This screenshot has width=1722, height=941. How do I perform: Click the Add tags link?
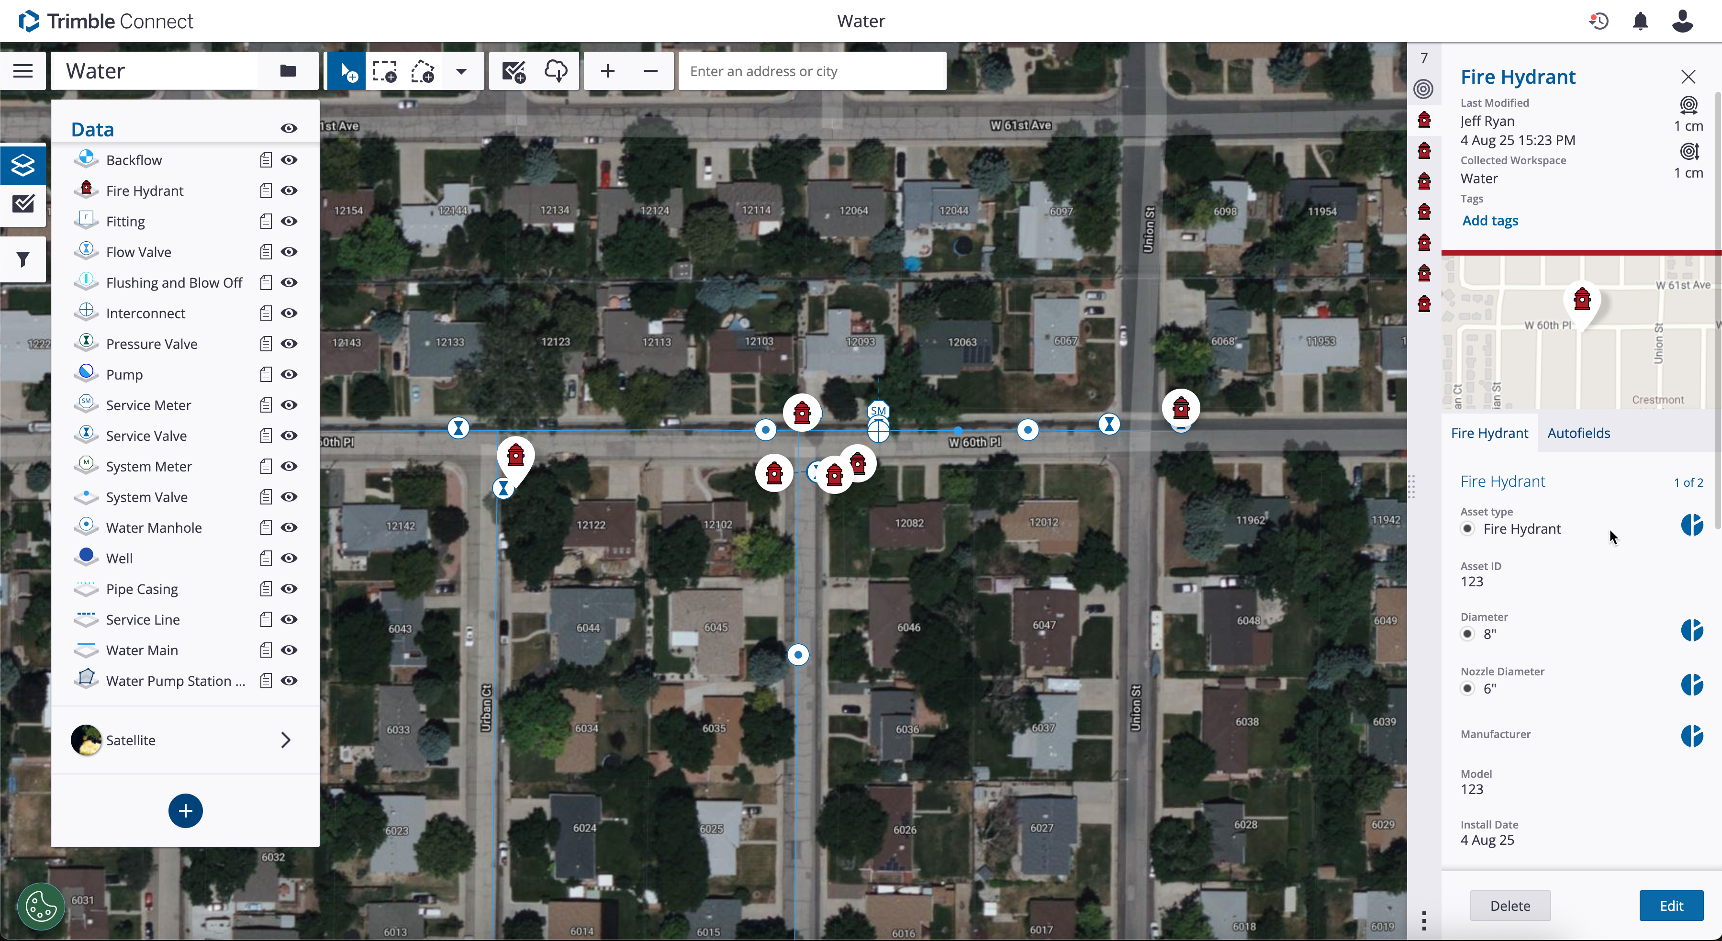tap(1491, 221)
